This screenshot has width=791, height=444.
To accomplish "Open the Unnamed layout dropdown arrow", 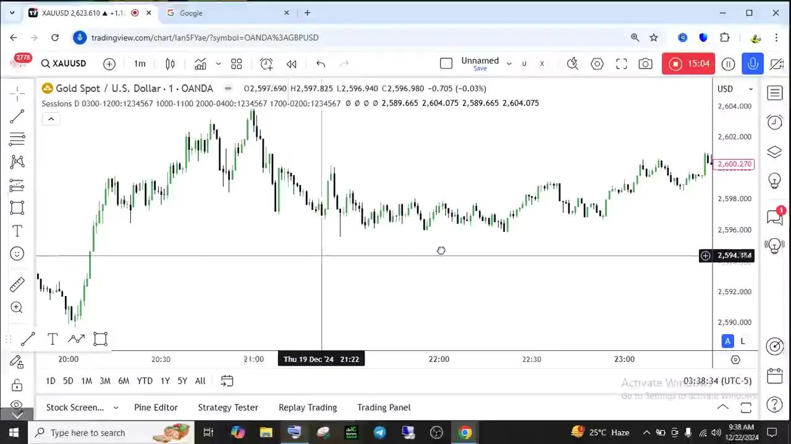I will click(509, 64).
